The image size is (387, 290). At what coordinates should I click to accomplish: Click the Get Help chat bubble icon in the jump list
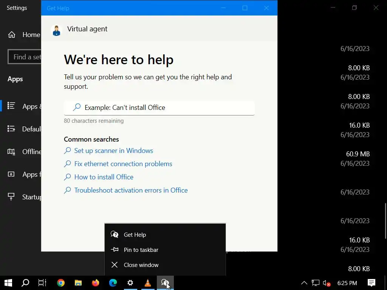[x=115, y=234]
